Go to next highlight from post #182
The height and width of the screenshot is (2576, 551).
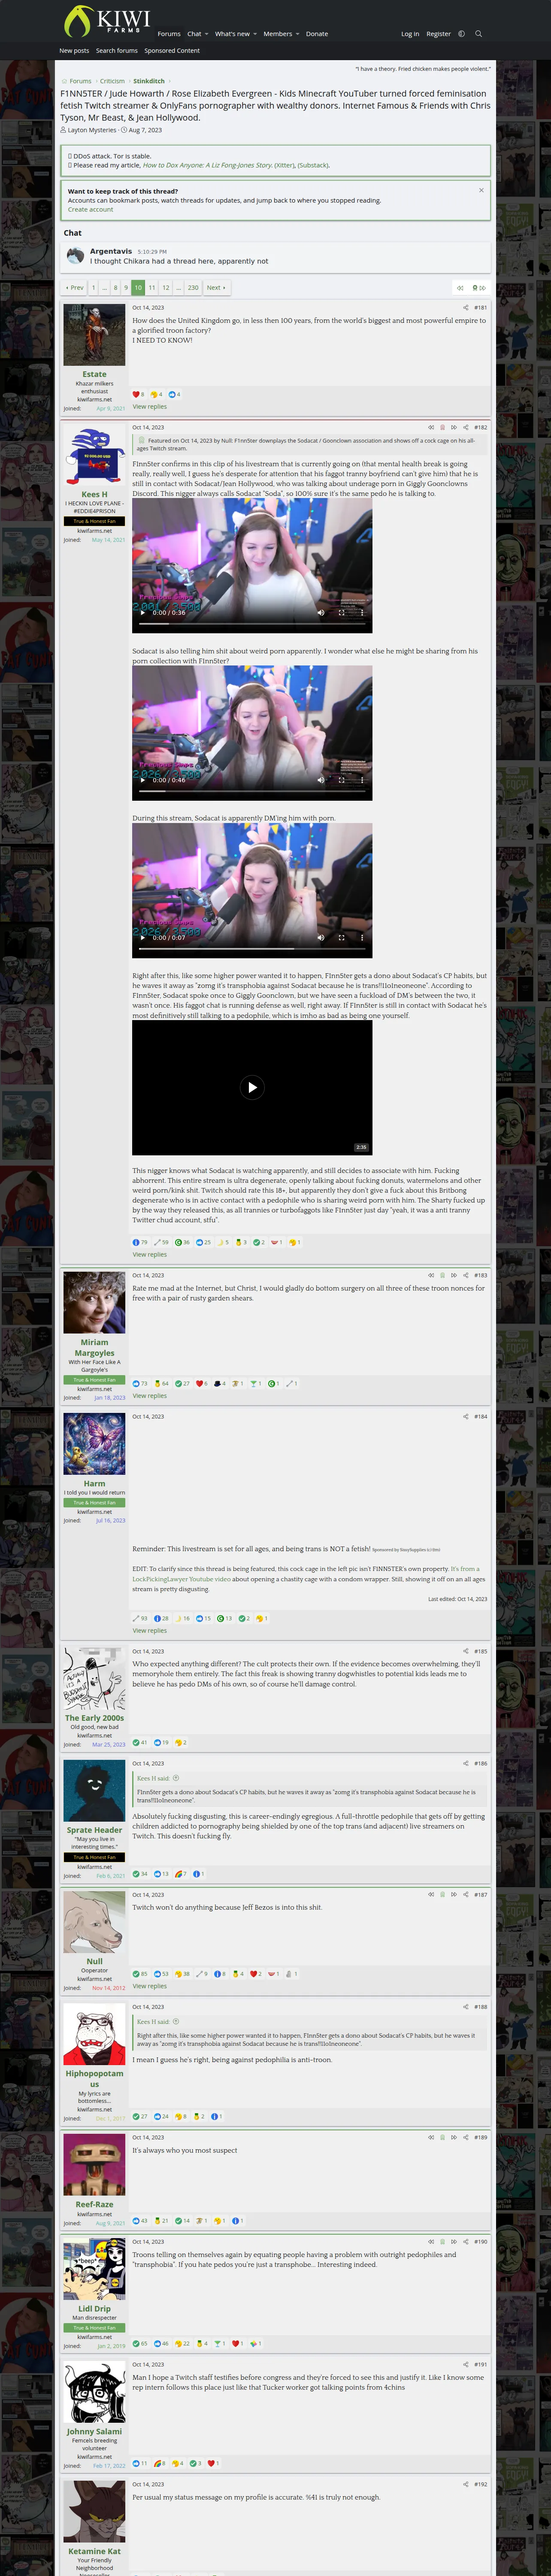pyautogui.click(x=453, y=427)
